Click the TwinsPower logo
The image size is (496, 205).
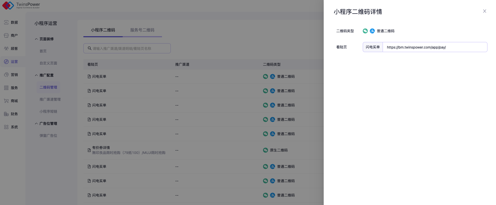(x=21, y=5)
